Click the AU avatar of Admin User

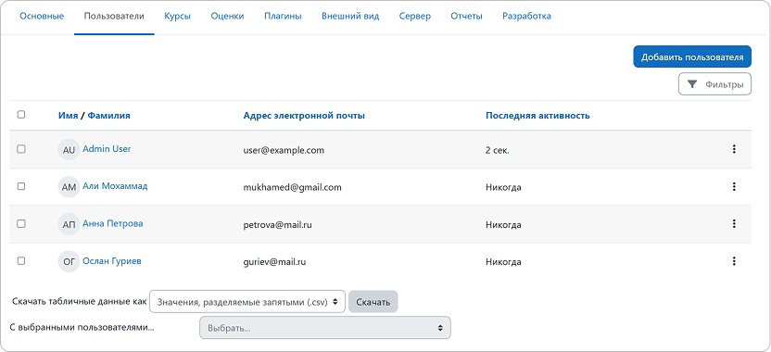(69, 149)
